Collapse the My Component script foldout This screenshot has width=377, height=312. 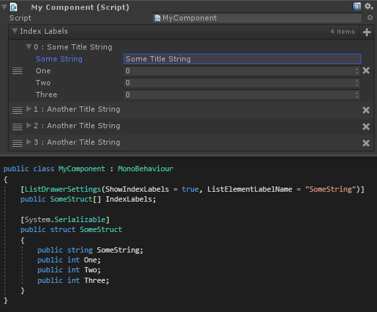4,7
